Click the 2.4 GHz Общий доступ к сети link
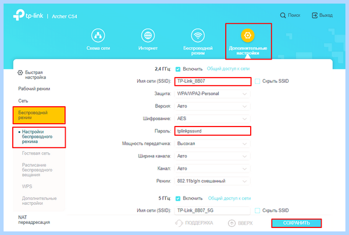Screen dimensions: 349x235 [228, 69]
